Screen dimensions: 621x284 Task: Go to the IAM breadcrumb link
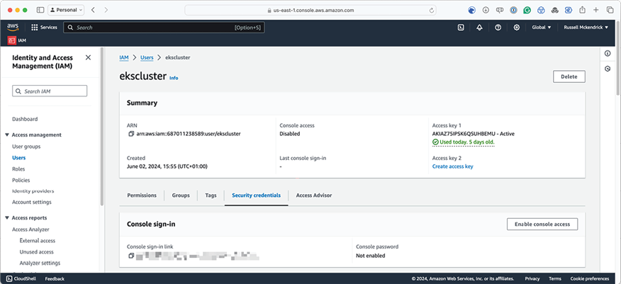[124, 57]
